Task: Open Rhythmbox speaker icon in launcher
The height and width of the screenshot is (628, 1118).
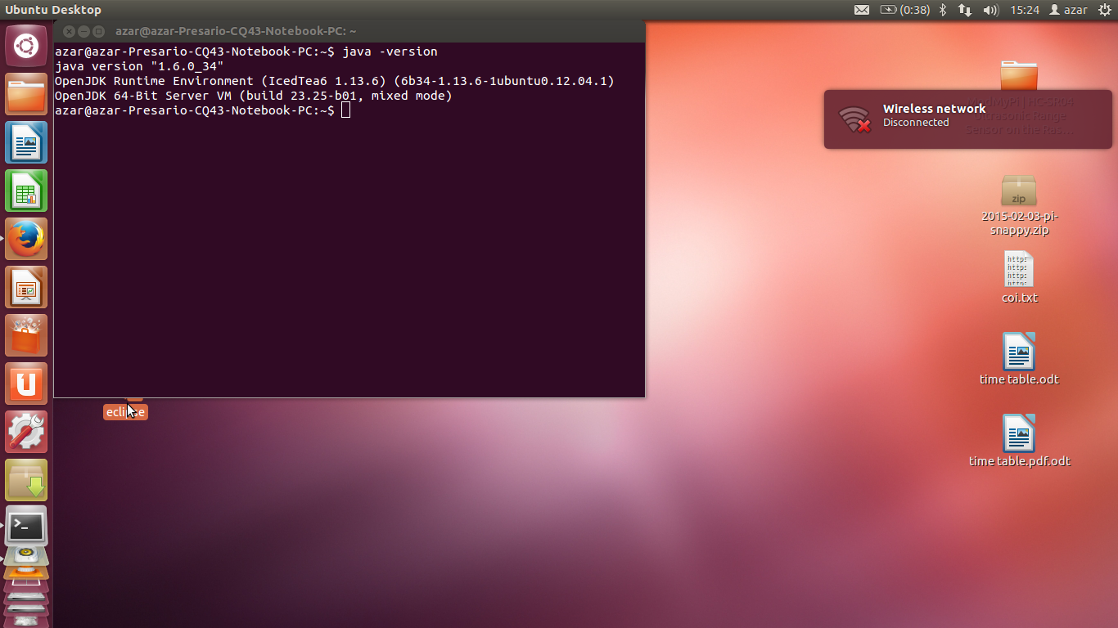Action: click(x=26, y=556)
